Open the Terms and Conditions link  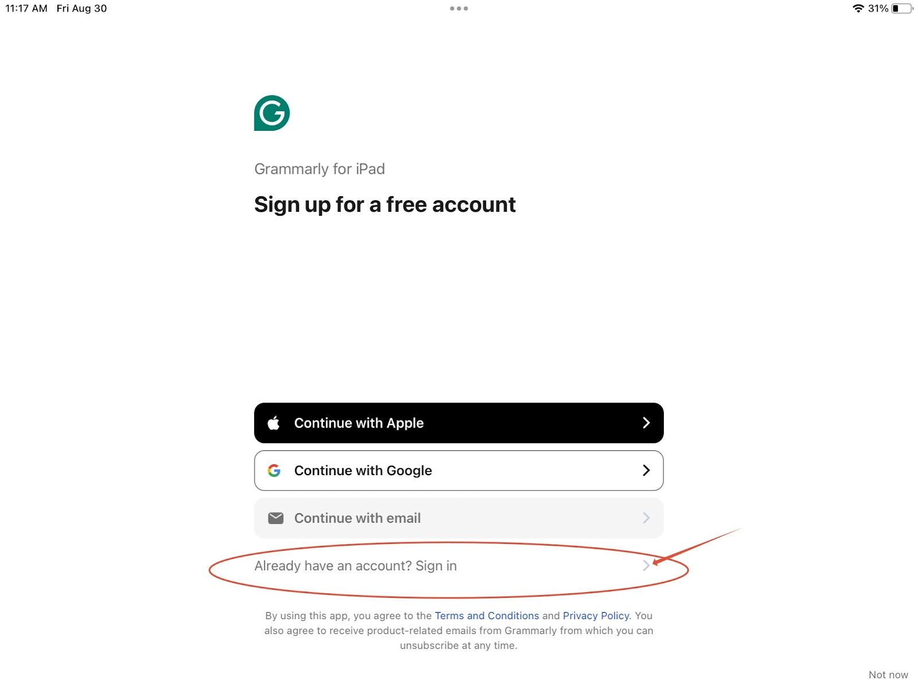click(x=487, y=616)
